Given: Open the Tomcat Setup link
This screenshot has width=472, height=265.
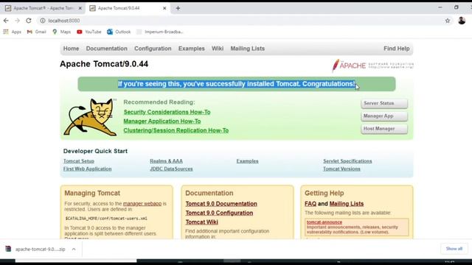Looking at the screenshot, I should coord(79,161).
